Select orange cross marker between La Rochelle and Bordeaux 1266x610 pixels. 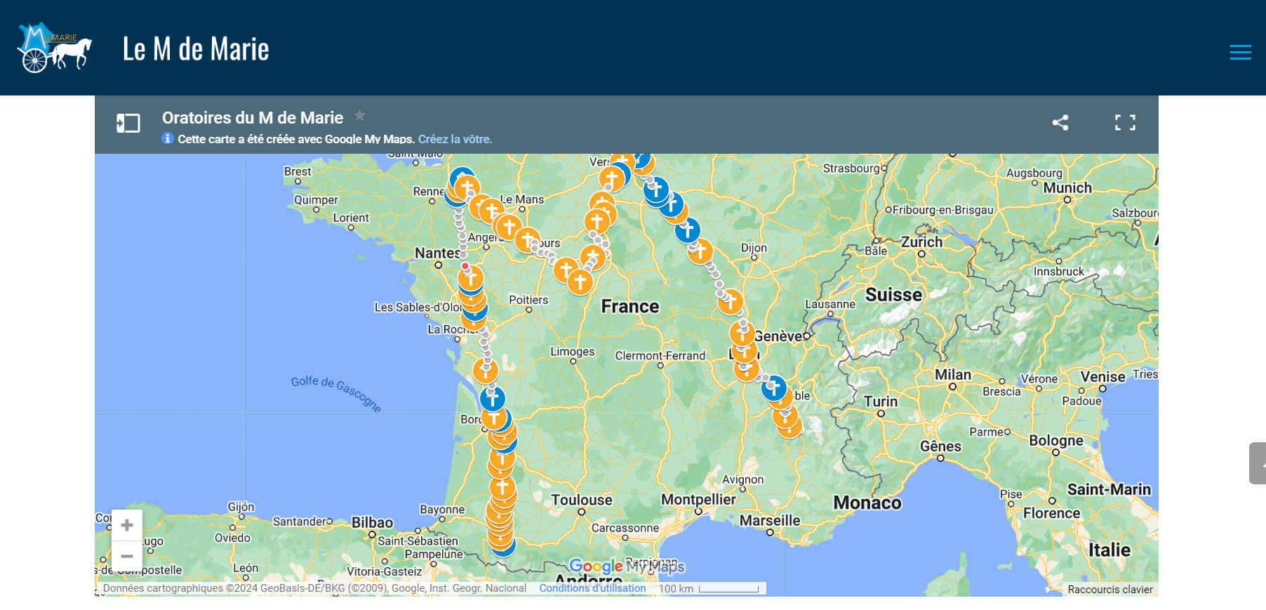[485, 370]
